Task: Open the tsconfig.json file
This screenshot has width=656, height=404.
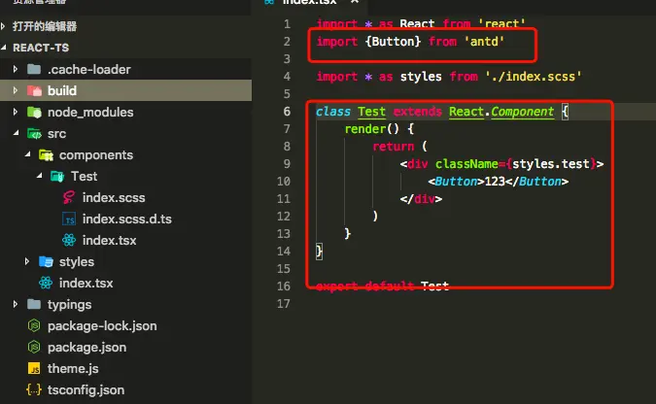Action: pyautogui.click(x=86, y=389)
